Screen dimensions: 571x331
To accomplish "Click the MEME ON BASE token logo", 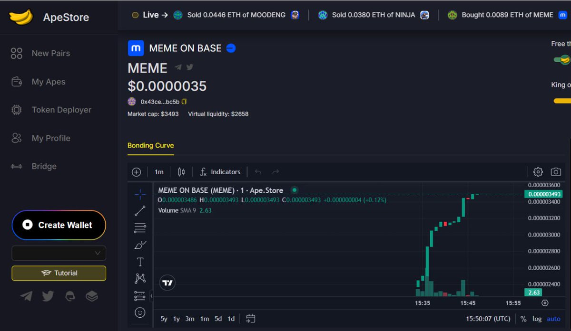I will point(136,48).
